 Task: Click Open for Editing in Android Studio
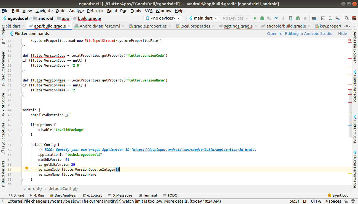pos(300,34)
